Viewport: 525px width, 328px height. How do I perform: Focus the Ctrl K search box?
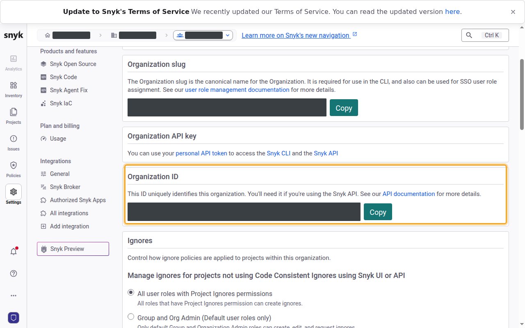click(485, 35)
